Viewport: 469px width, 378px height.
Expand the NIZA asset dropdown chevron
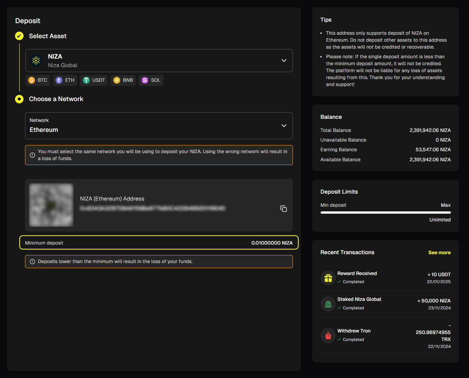point(284,61)
